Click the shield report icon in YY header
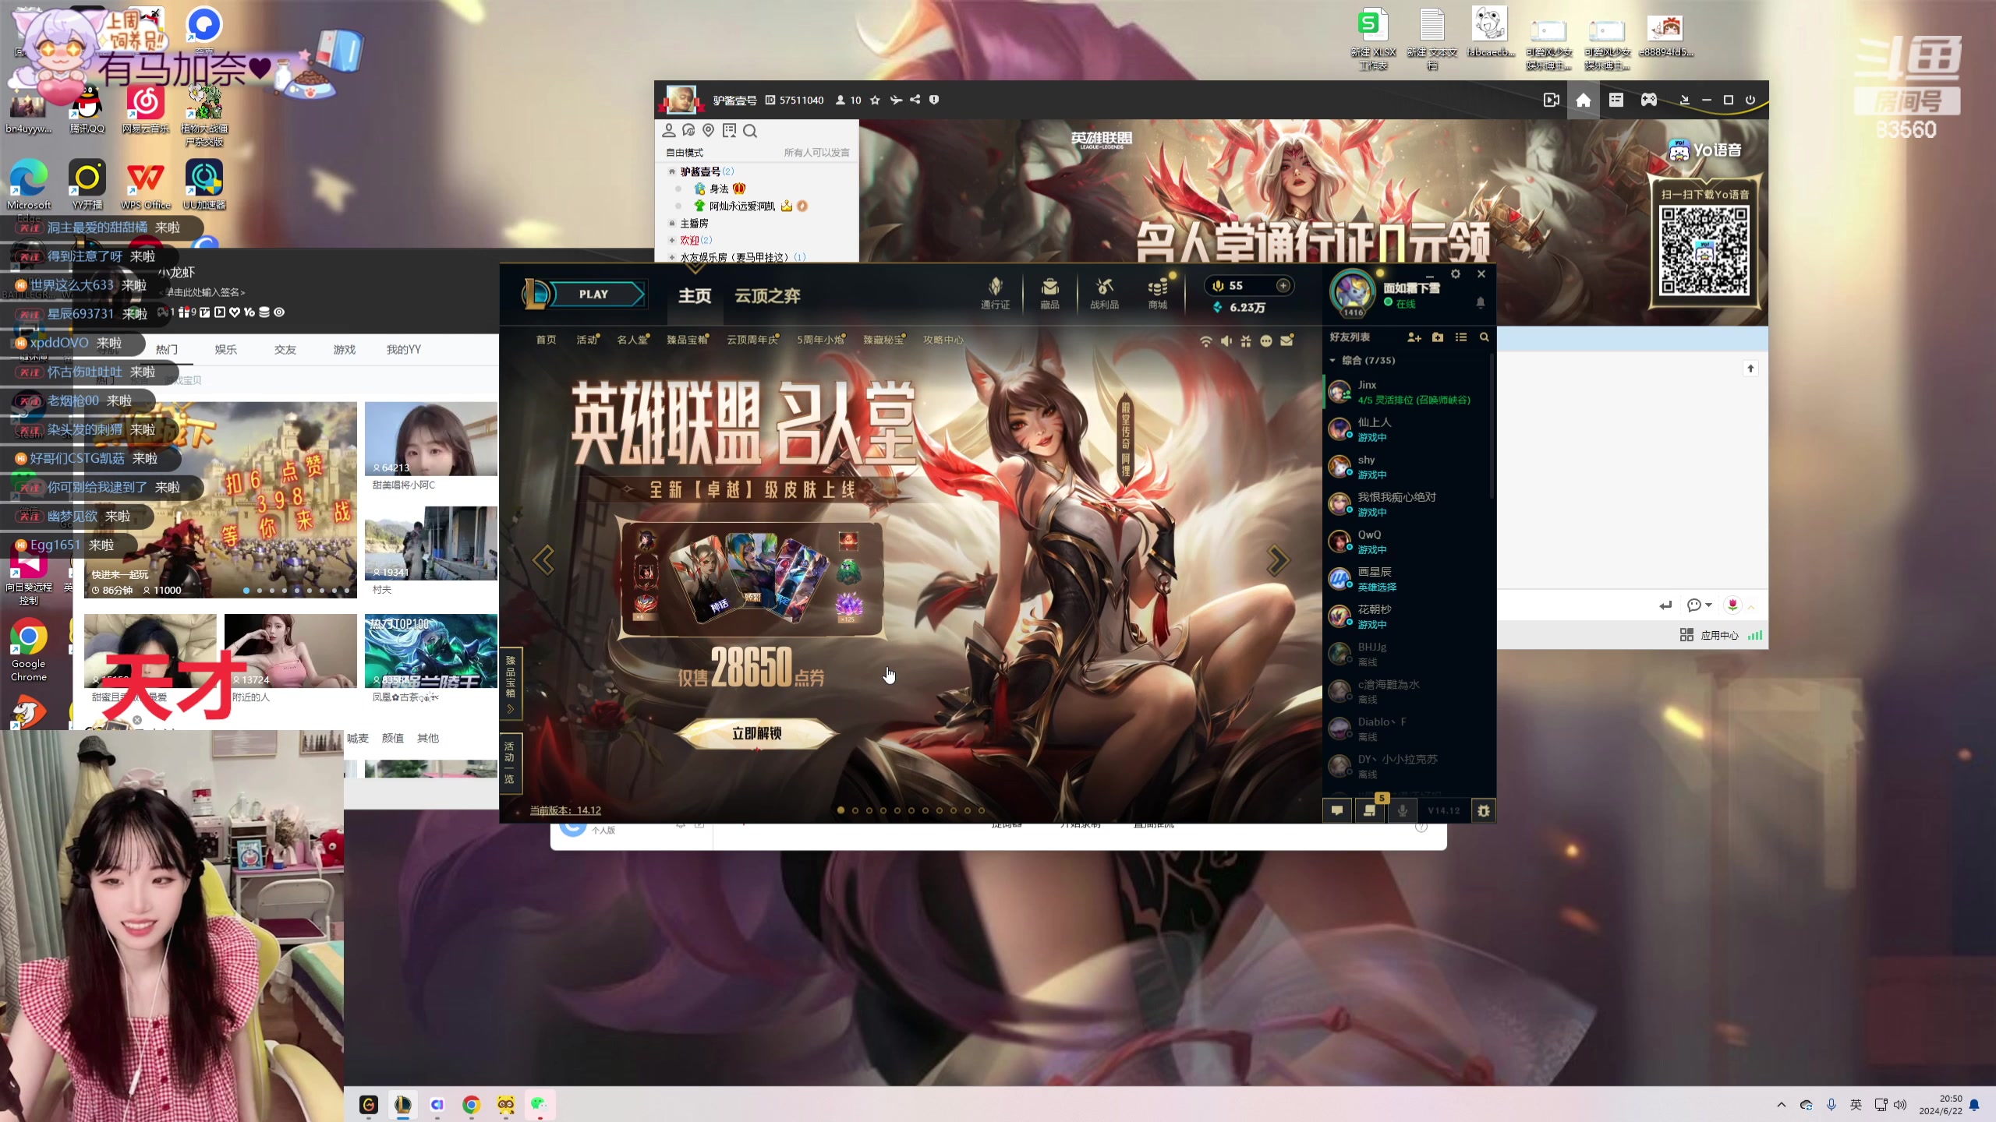The image size is (1996, 1122). click(934, 100)
